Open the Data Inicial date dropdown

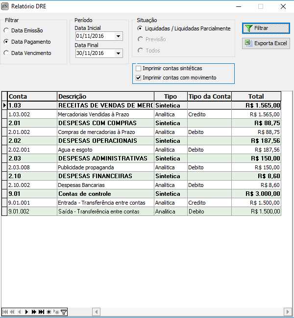point(119,36)
